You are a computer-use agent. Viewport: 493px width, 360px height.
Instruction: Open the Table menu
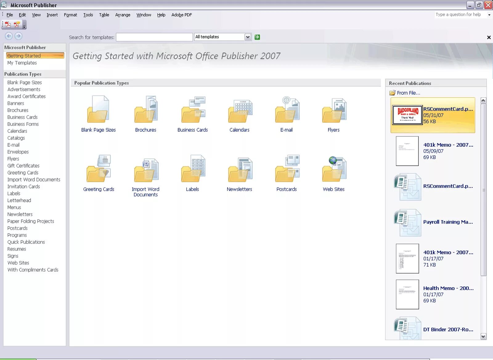104,15
